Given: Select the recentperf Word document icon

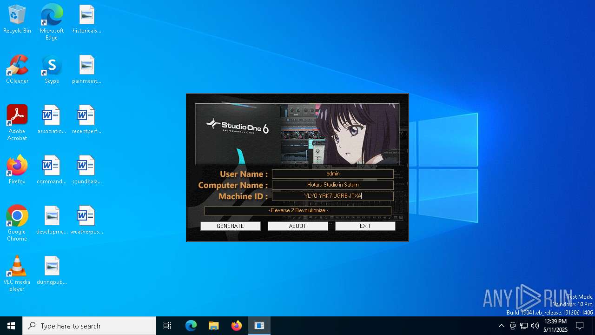Looking at the screenshot, I should 86,120.
